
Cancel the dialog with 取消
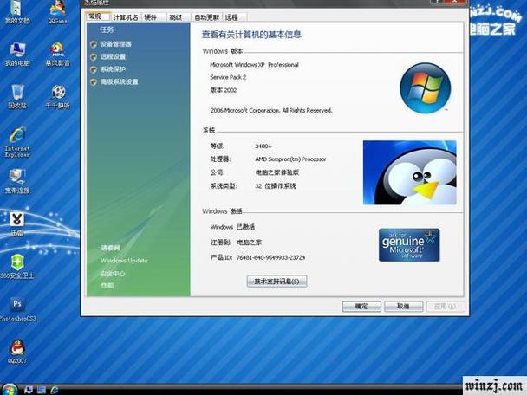(x=403, y=307)
